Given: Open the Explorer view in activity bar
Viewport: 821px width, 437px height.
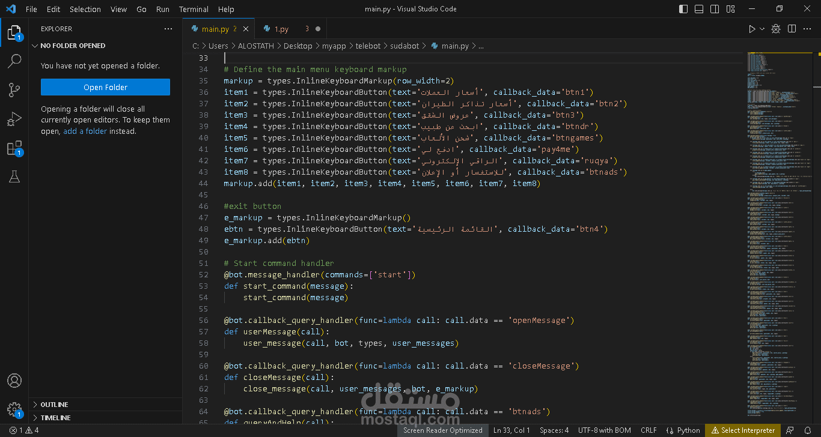Looking at the screenshot, I should coord(14,32).
